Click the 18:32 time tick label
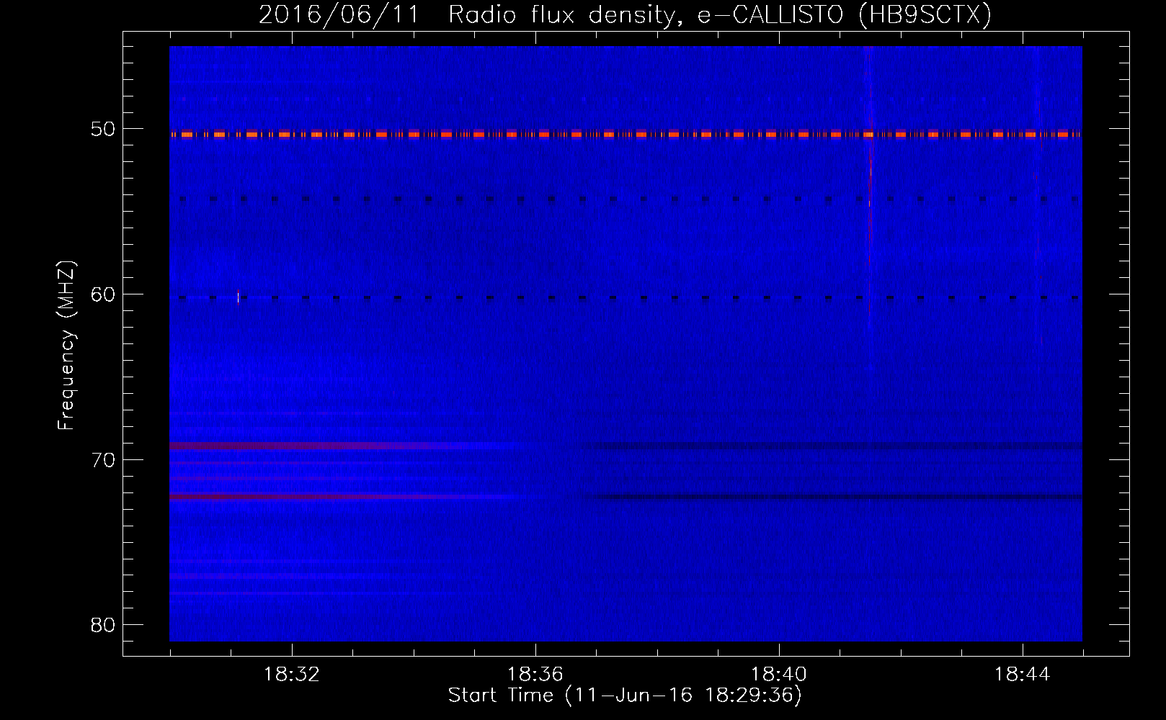 292,675
